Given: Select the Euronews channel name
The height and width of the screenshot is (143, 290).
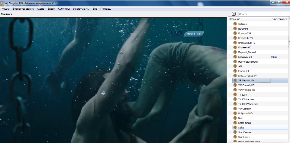Looking at the screenshot, I should [x=243, y=29].
